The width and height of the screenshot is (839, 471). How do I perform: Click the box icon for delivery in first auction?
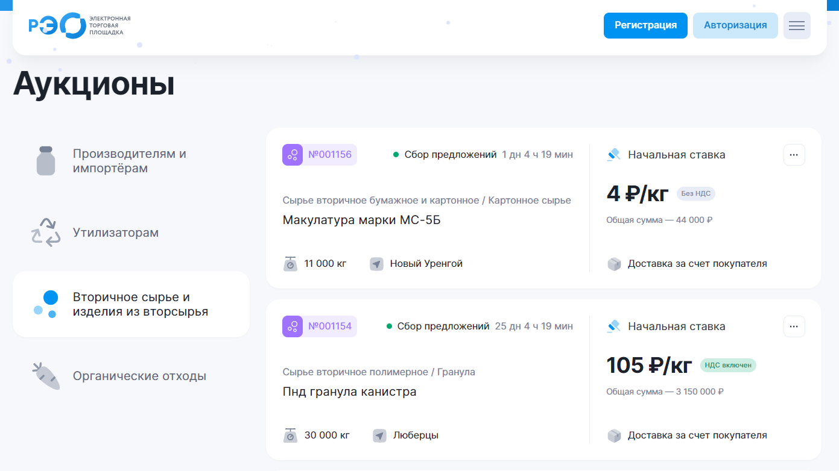pos(614,264)
